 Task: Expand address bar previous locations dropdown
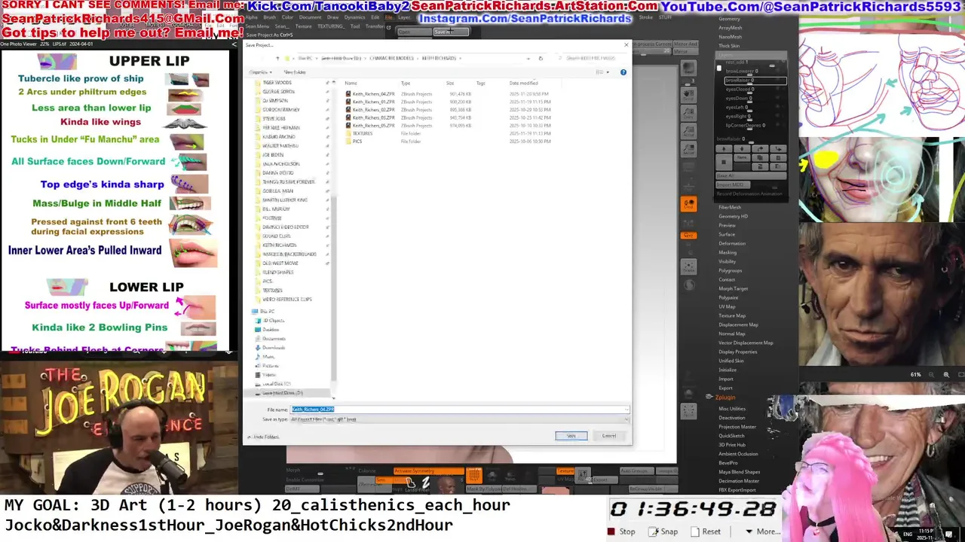[x=528, y=58]
